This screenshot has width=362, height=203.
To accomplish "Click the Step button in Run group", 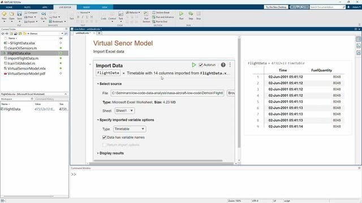I will (x=191, y=15).
